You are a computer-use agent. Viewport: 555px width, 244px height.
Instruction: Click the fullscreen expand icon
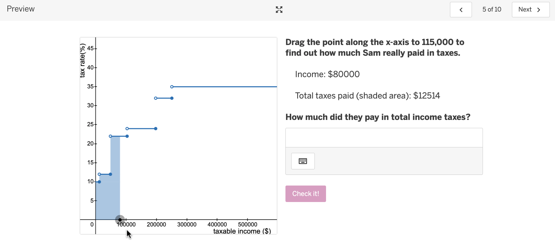click(x=279, y=10)
